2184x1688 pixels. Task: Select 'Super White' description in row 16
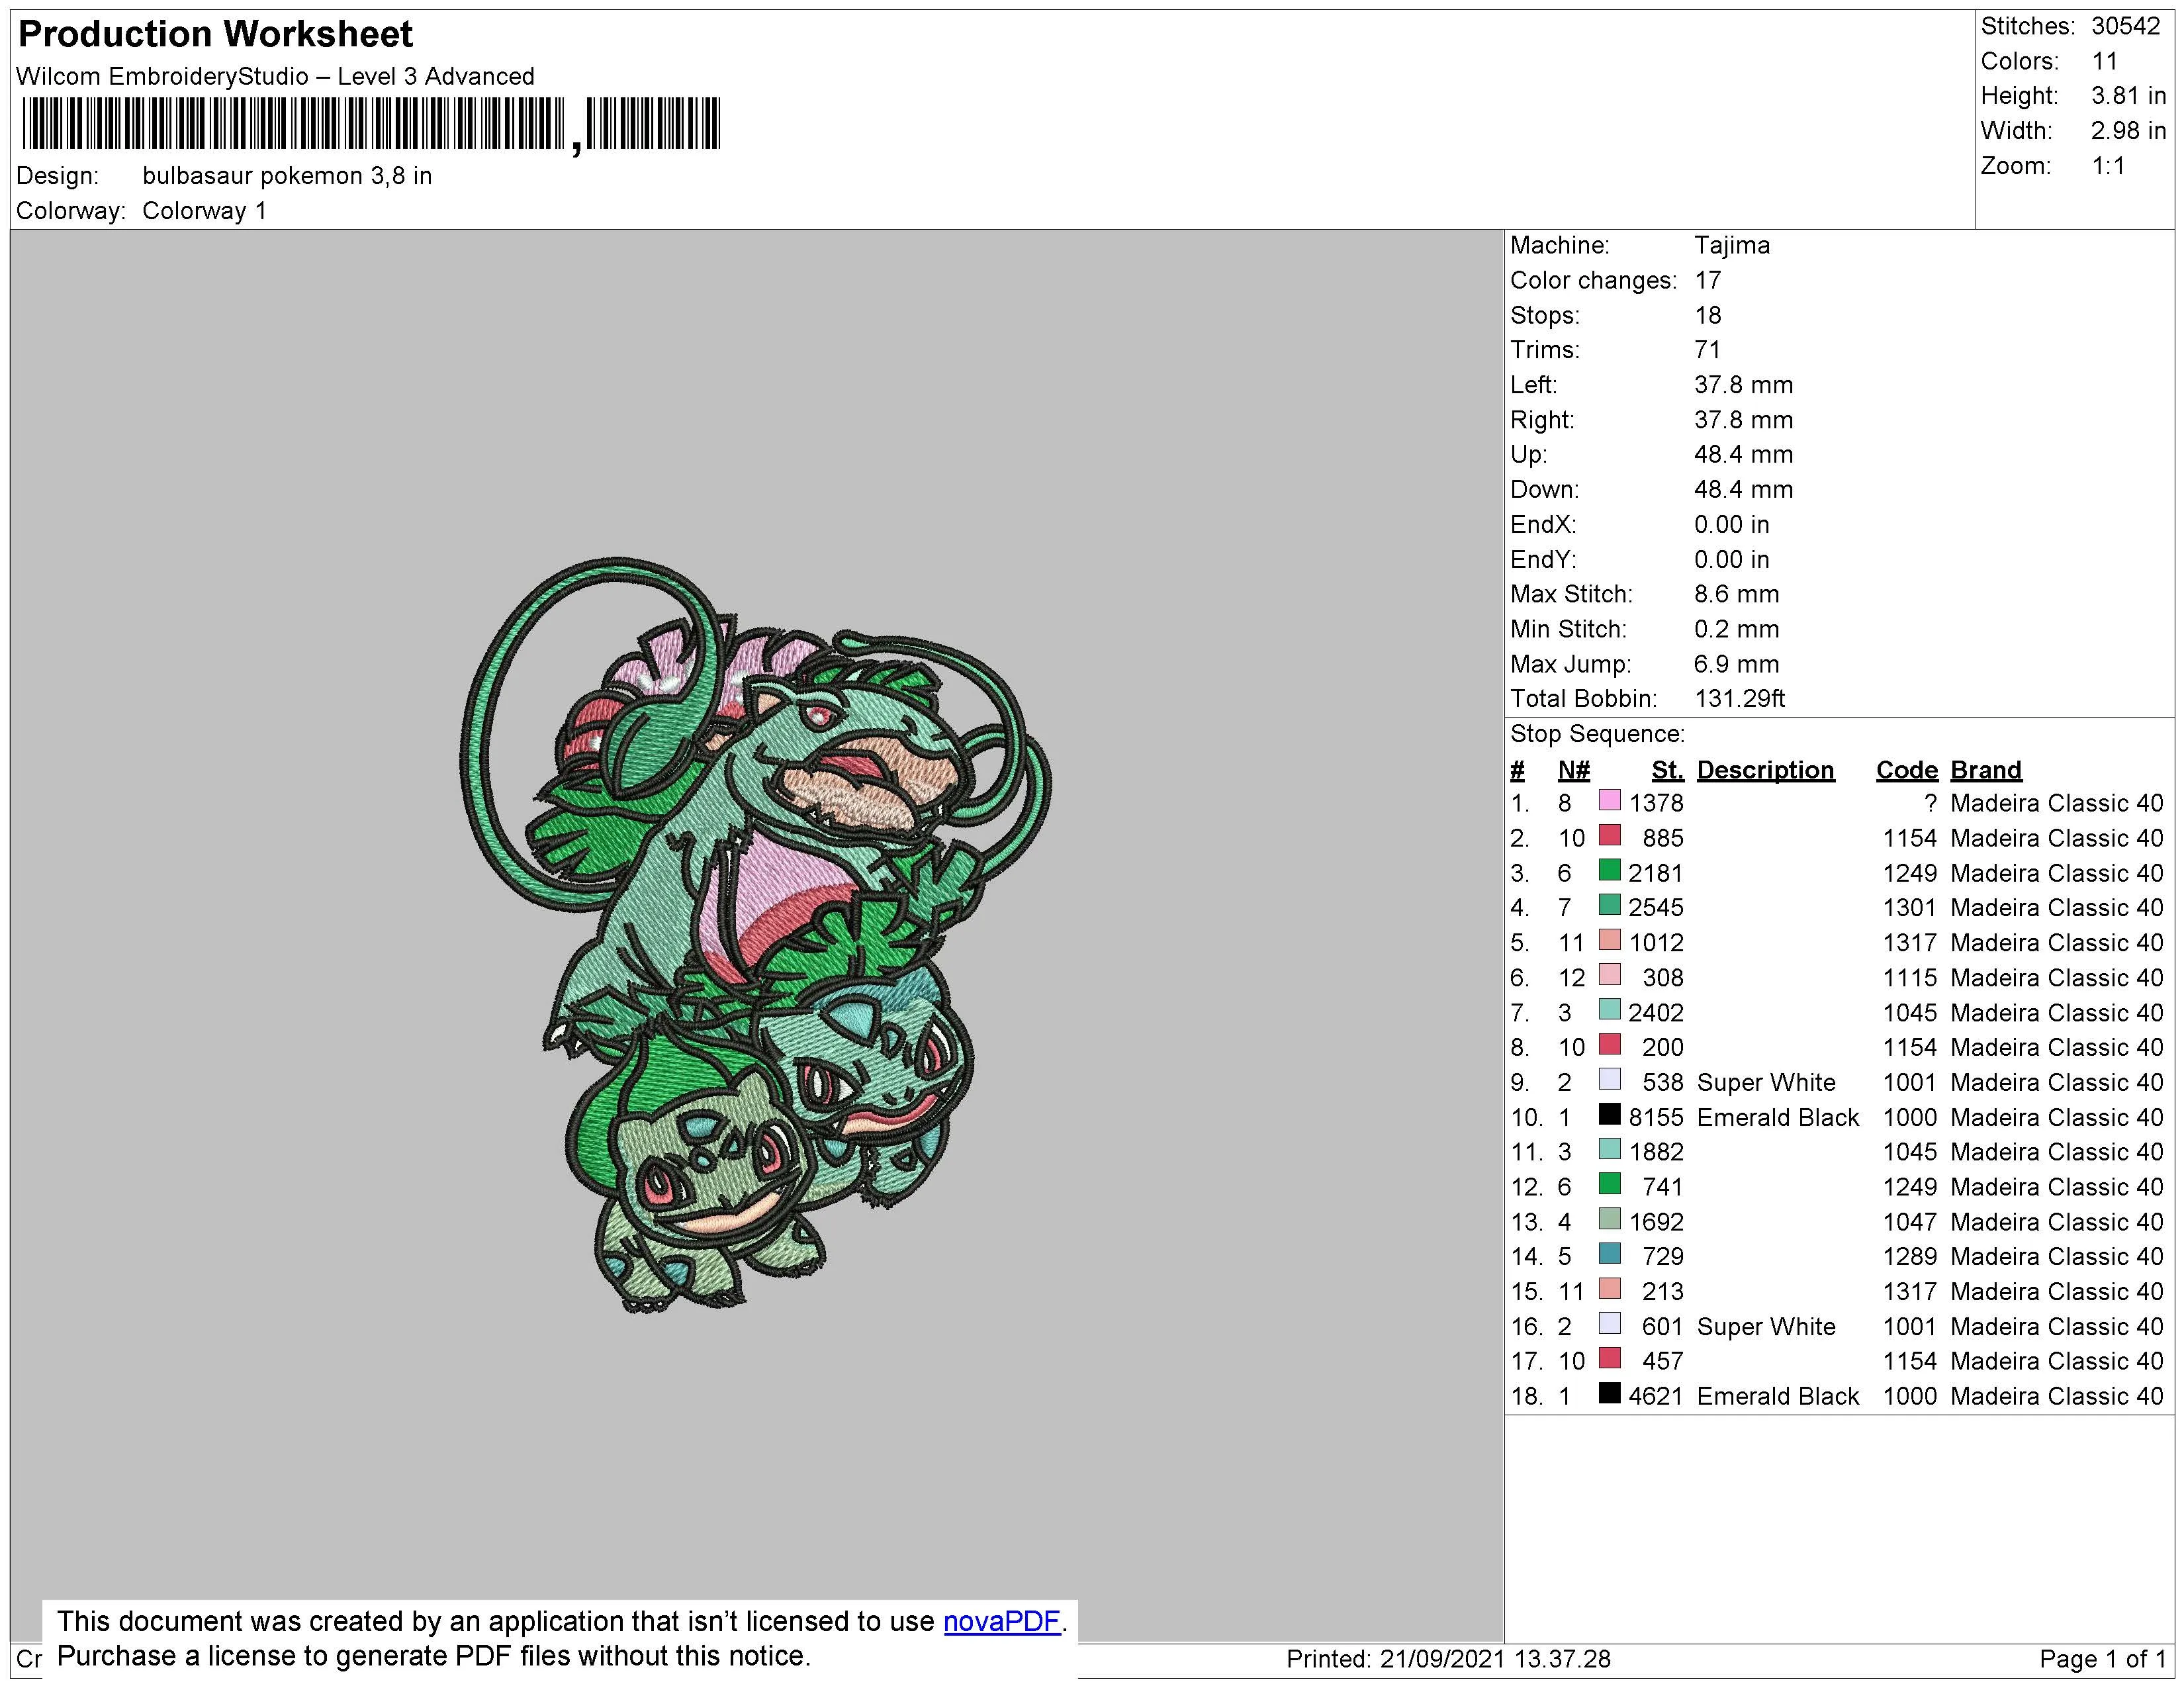coord(1766,1326)
